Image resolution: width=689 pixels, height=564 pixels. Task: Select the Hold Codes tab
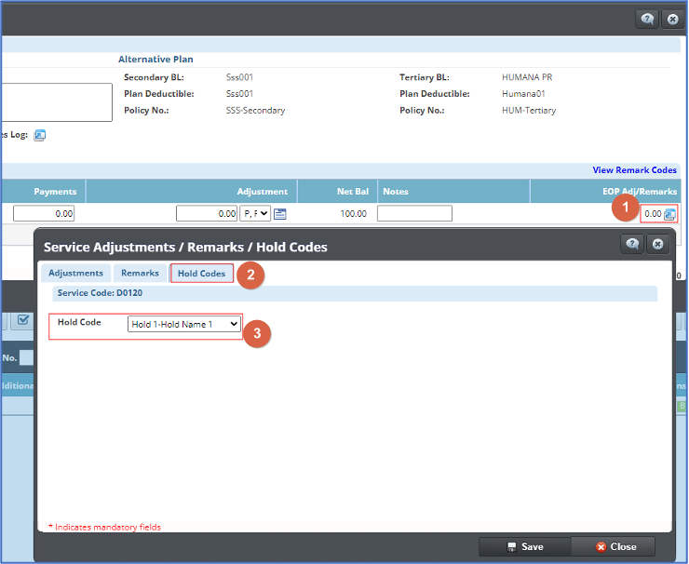pyautogui.click(x=201, y=274)
